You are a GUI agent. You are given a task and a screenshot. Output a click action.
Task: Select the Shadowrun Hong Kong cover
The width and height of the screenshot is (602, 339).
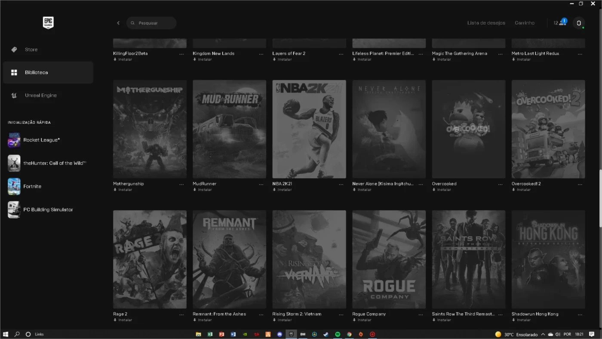click(x=548, y=259)
